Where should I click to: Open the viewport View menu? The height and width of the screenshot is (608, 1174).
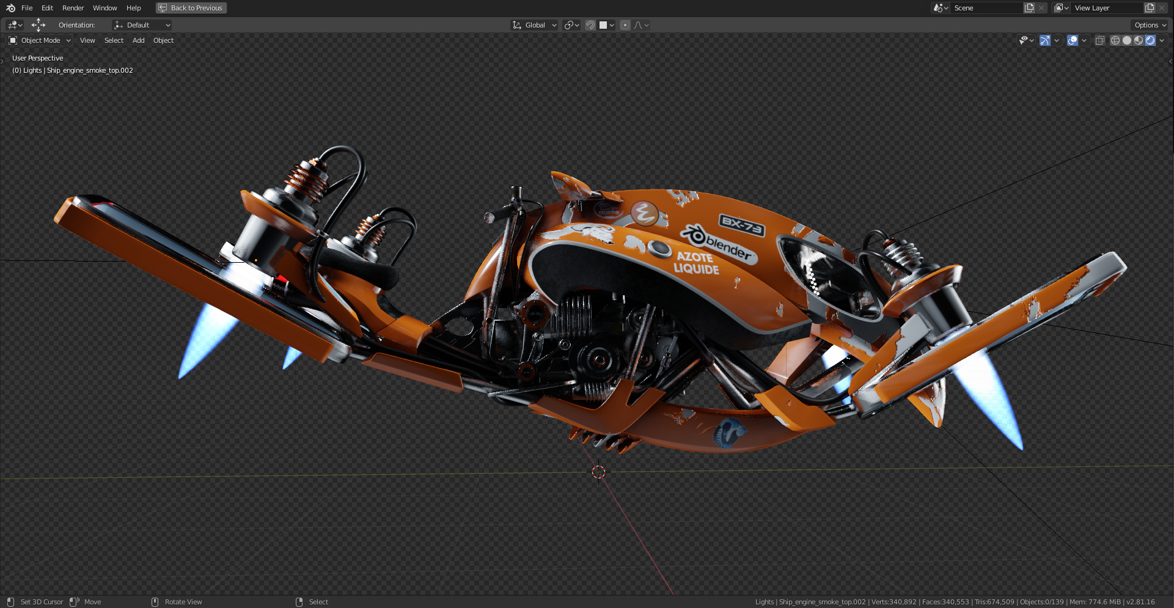pos(87,40)
